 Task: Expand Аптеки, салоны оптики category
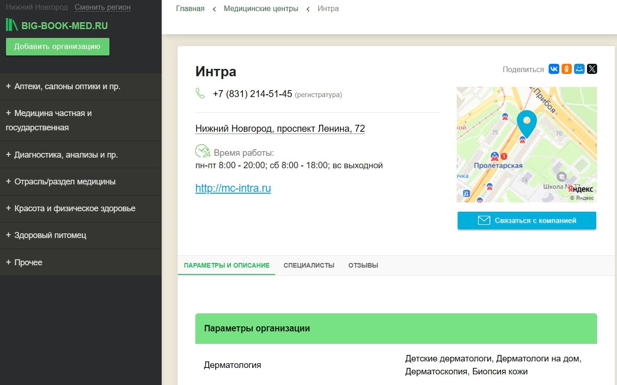[x=63, y=86]
